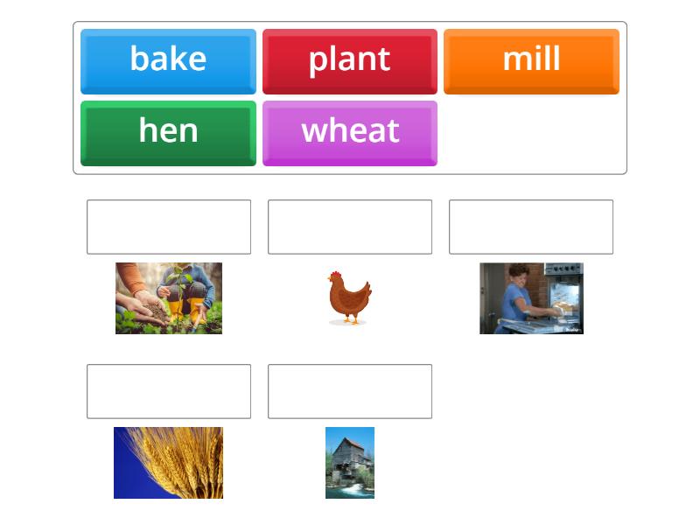The width and height of the screenshot is (700, 525).
Task: Click the answer box above the planting photo
Action: click(169, 227)
